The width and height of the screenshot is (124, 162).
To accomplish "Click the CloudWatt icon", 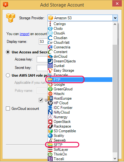I will point(50,43).
